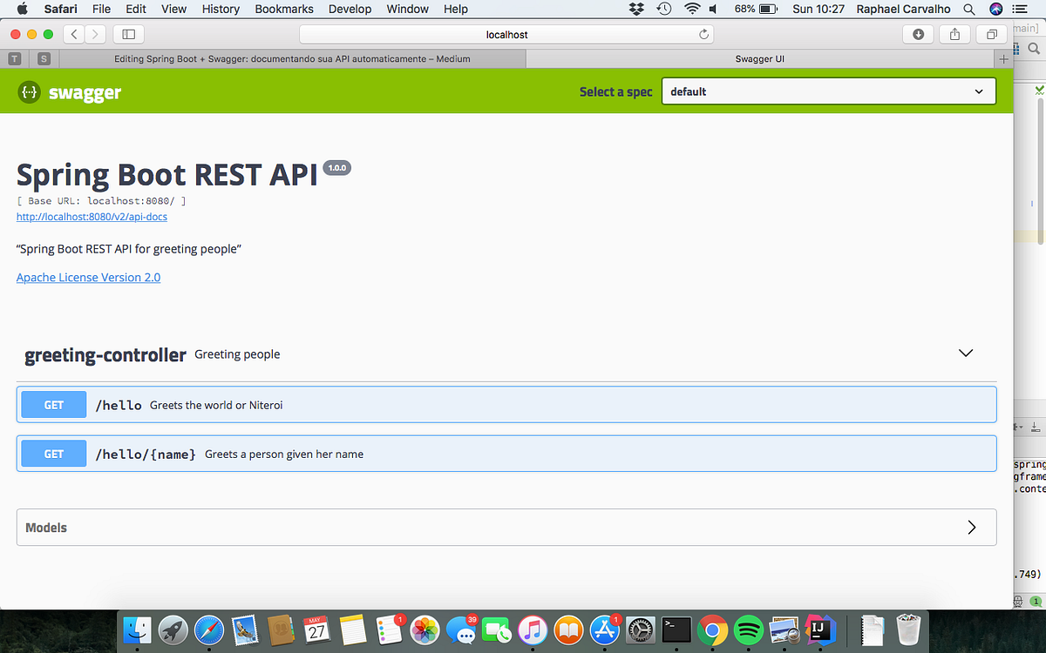Open Spotlight search in the menu bar
This screenshot has width=1046, height=653.
pos(968,9)
